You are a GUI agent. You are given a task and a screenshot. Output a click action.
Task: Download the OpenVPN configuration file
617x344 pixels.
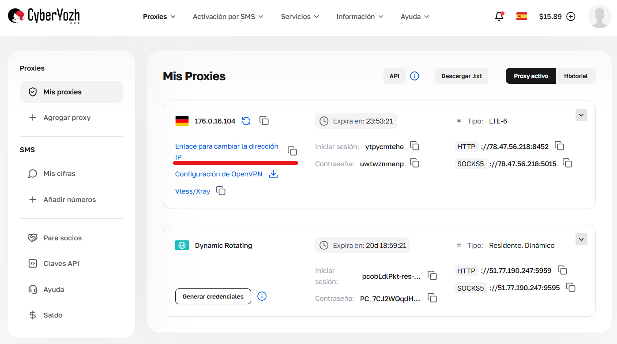coord(273,174)
